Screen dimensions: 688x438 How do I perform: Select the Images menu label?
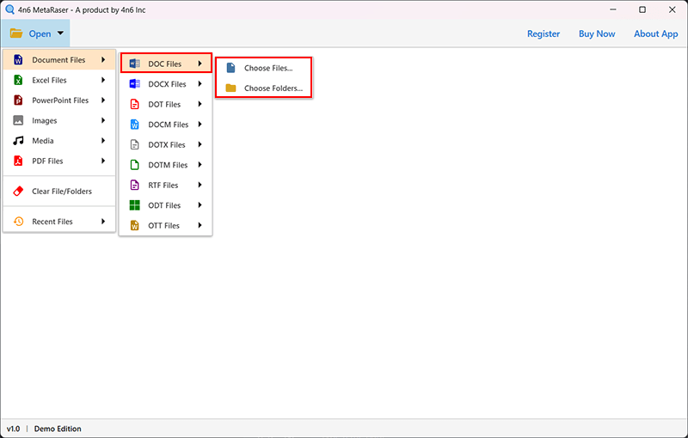tap(45, 120)
